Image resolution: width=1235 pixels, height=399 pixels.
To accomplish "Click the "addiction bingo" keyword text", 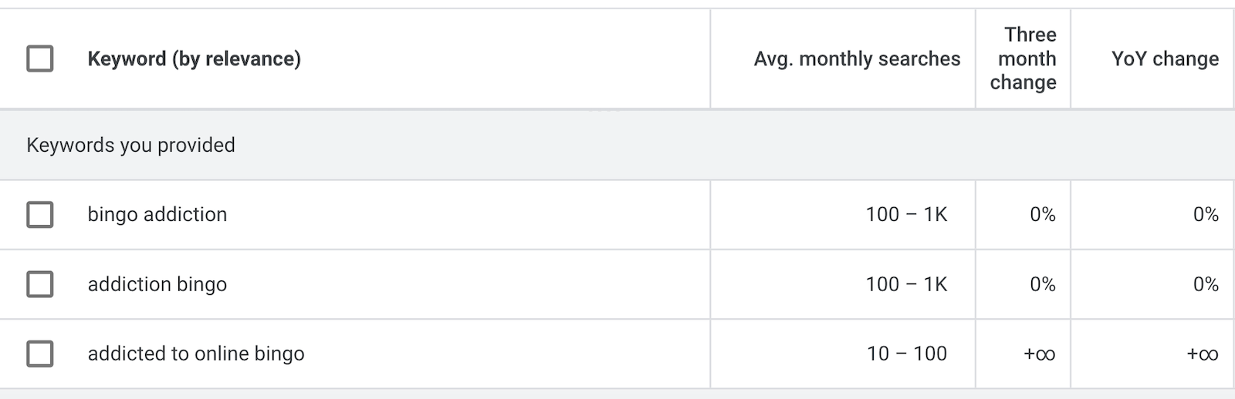I will 157,284.
